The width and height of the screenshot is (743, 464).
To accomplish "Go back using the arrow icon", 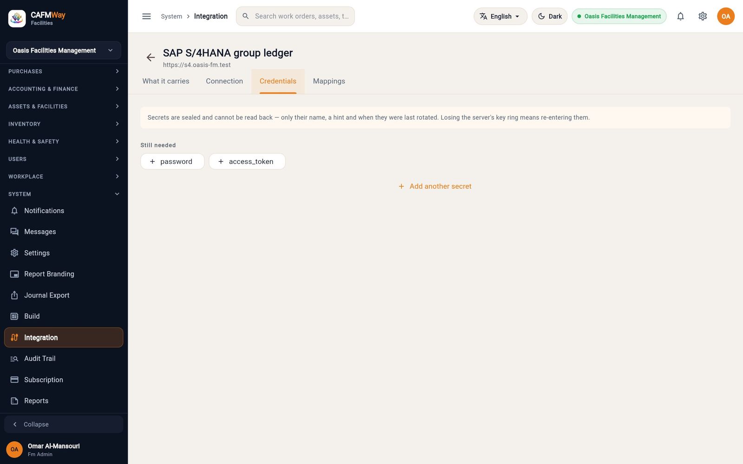I will (x=150, y=58).
